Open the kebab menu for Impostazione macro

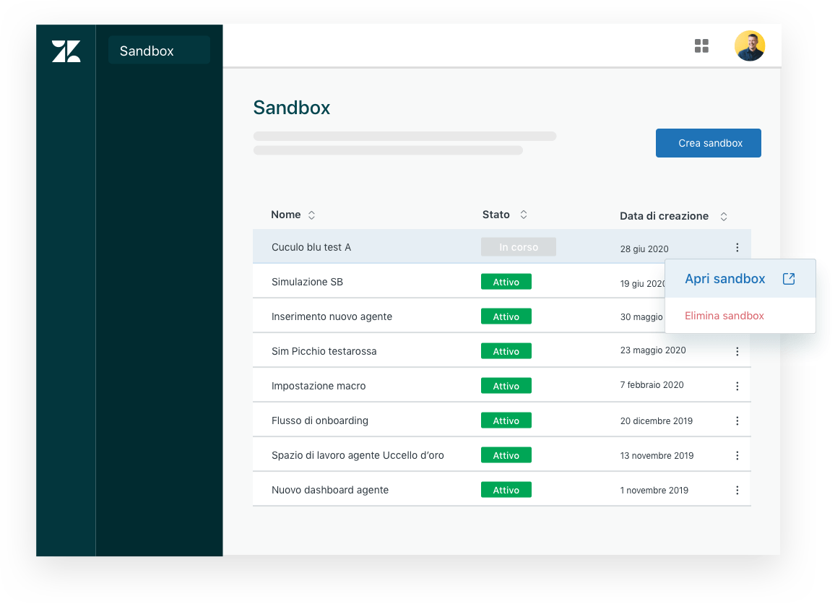coord(737,386)
